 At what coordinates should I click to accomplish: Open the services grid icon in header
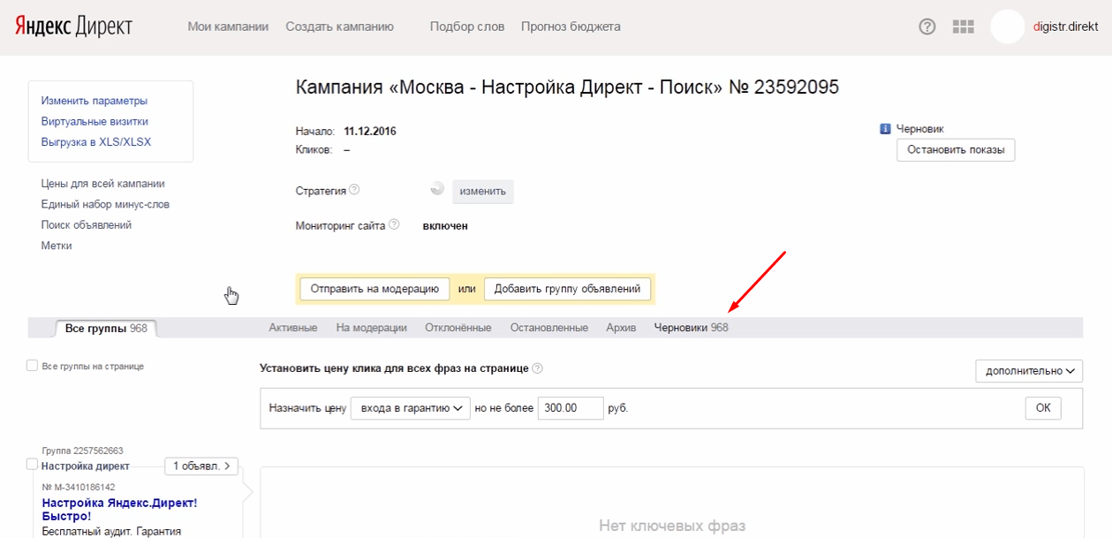(963, 27)
